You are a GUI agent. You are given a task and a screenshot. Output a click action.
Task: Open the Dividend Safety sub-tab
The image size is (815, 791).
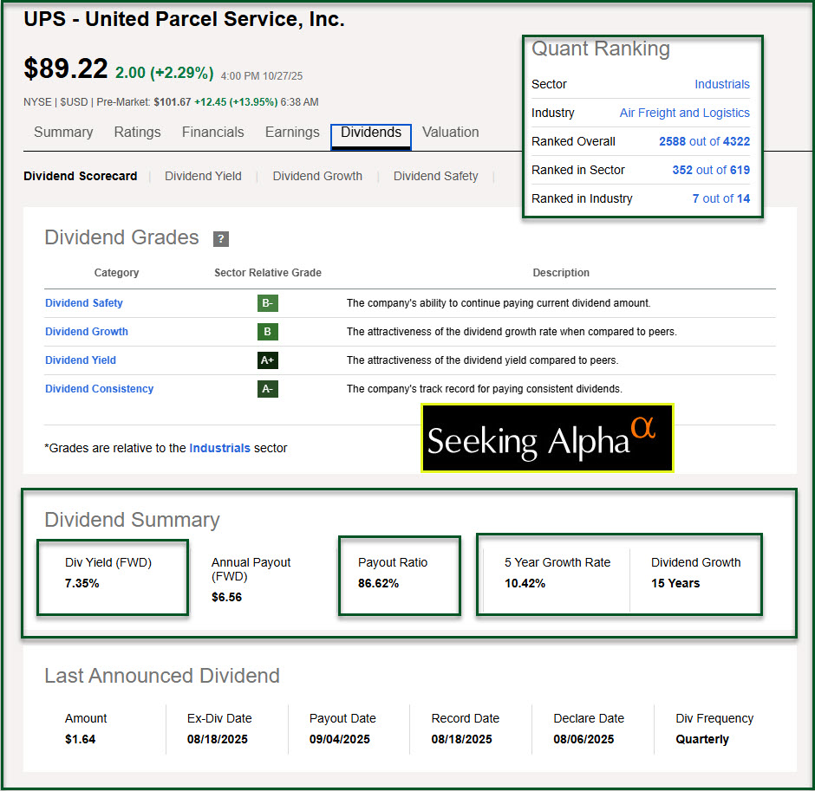(x=435, y=176)
